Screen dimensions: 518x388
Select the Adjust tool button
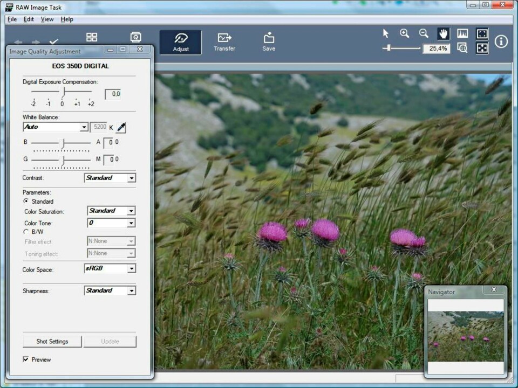pyautogui.click(x=180, y=42)
